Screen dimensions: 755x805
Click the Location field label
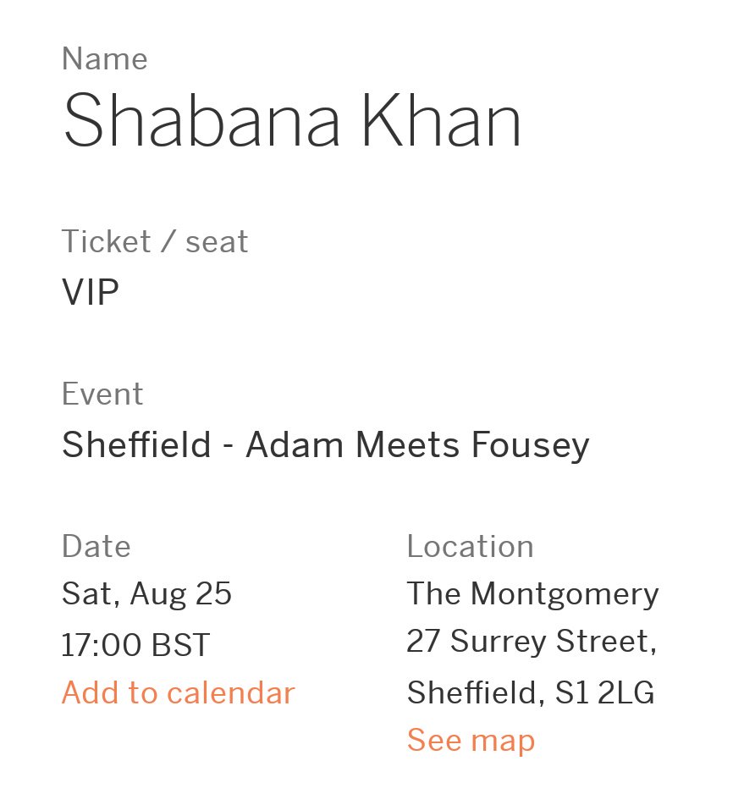[470, 546]
